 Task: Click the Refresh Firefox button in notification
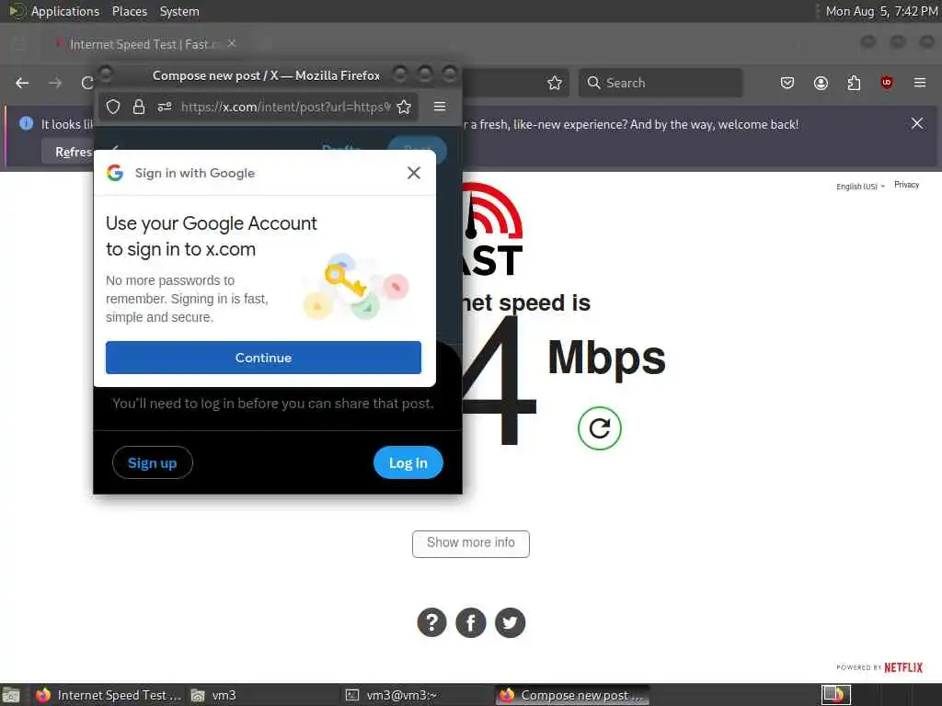pos(68,152)
